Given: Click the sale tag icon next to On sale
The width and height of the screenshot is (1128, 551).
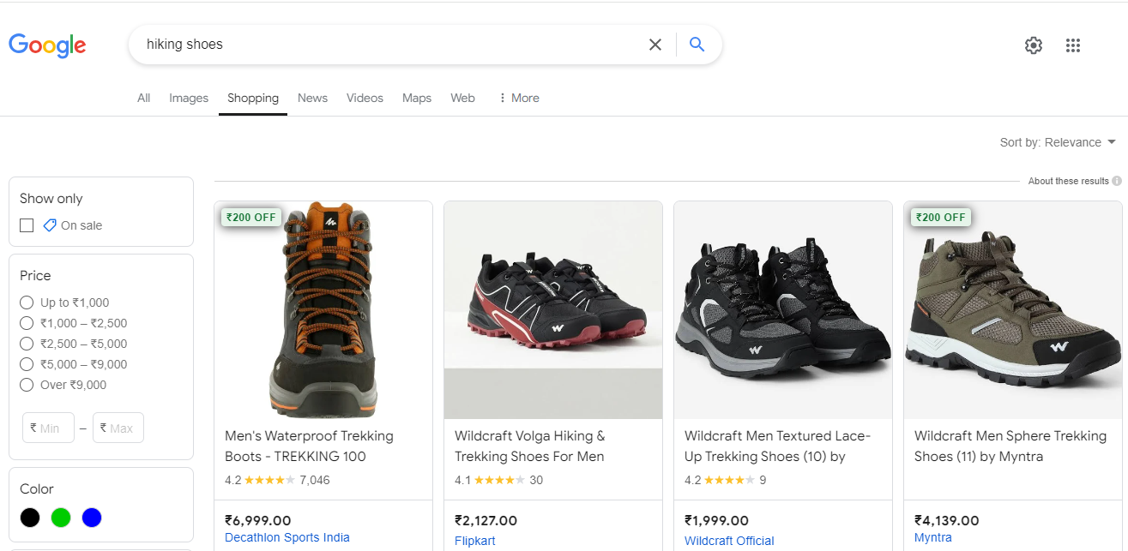Looking at the screenshot, I should tap(50, 225).
